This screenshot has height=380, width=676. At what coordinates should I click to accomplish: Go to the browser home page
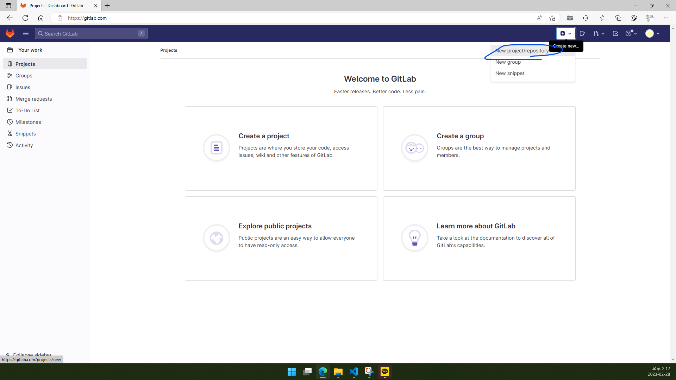(x=41, y=18)
